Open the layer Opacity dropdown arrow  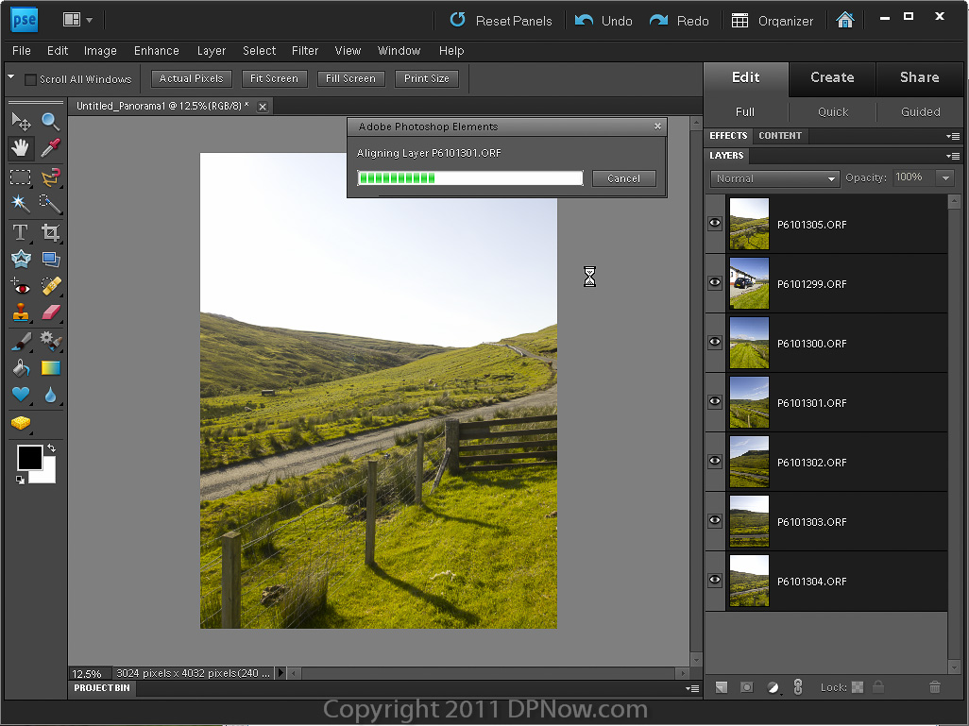point(944,178)
